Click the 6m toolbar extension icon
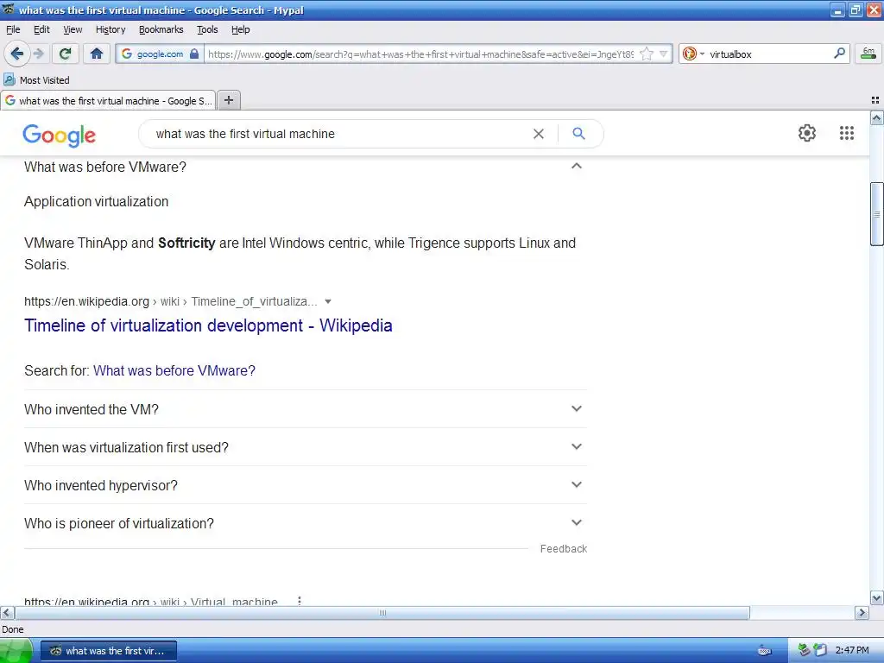Screen dimensions: 884x663 click(x=868, y=54)
